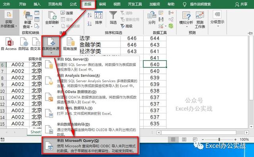Click the 操作说明搜索 search box
Screen dimensions: 254x157
tap(200, 4)
